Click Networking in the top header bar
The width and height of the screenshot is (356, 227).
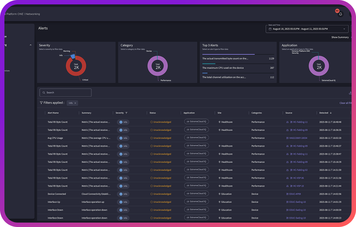(x=33, y=14)
